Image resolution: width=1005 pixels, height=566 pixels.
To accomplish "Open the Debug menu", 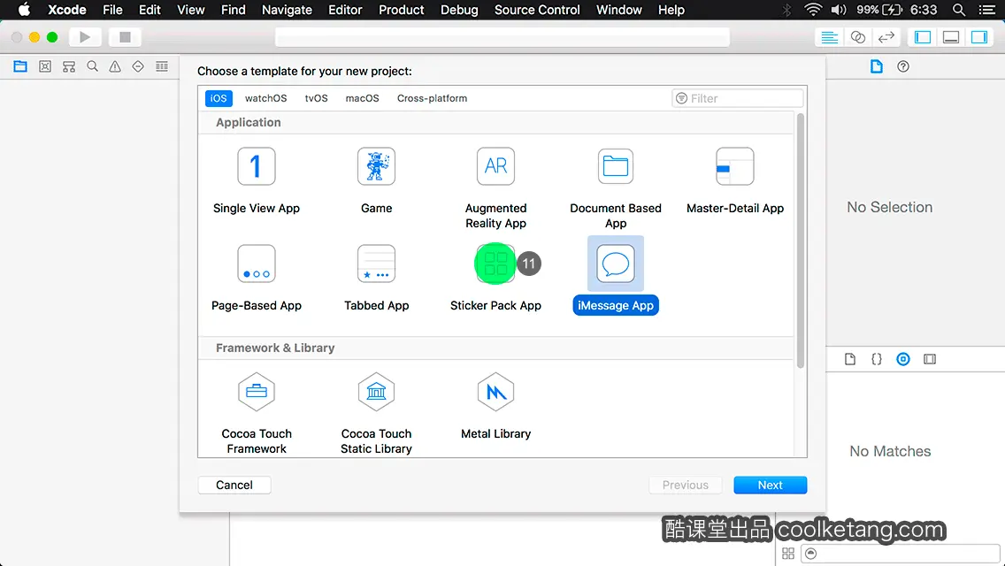I will click(x=459, y=10).
